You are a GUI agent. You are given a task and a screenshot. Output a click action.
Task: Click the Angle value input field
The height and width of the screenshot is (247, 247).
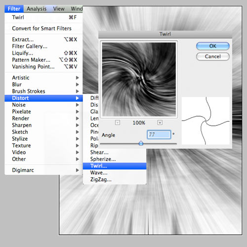(x=159, y=134)
